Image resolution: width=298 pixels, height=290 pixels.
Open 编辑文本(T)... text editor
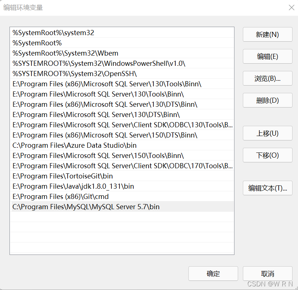pyautogui.click(x=267, y=188)
